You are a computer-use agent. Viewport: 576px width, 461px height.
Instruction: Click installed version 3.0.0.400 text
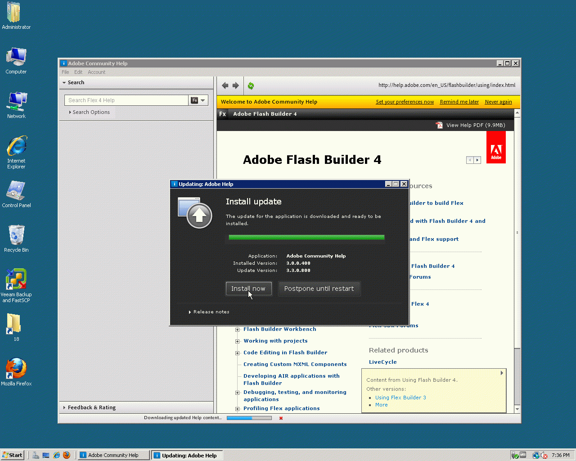[x=298, y=263]
